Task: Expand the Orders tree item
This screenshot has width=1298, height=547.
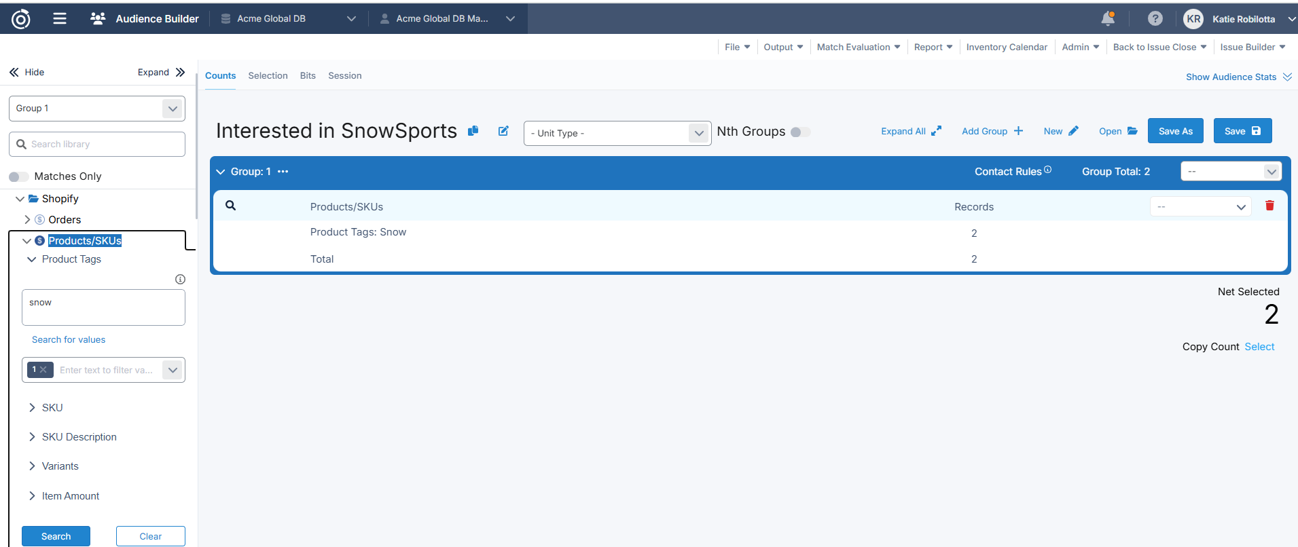Action: point(27,220)
